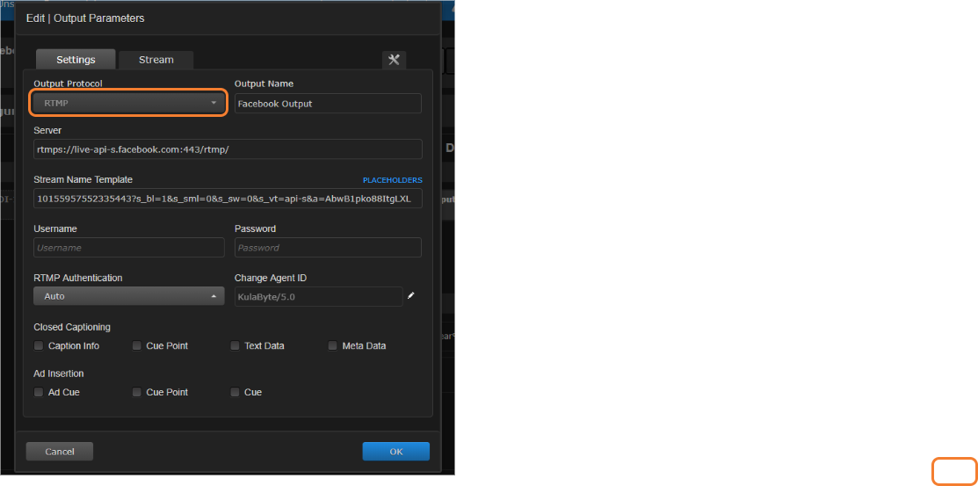Click the Username input field
Viewport: 978px width, 486px height.
[x=129, y=248]
